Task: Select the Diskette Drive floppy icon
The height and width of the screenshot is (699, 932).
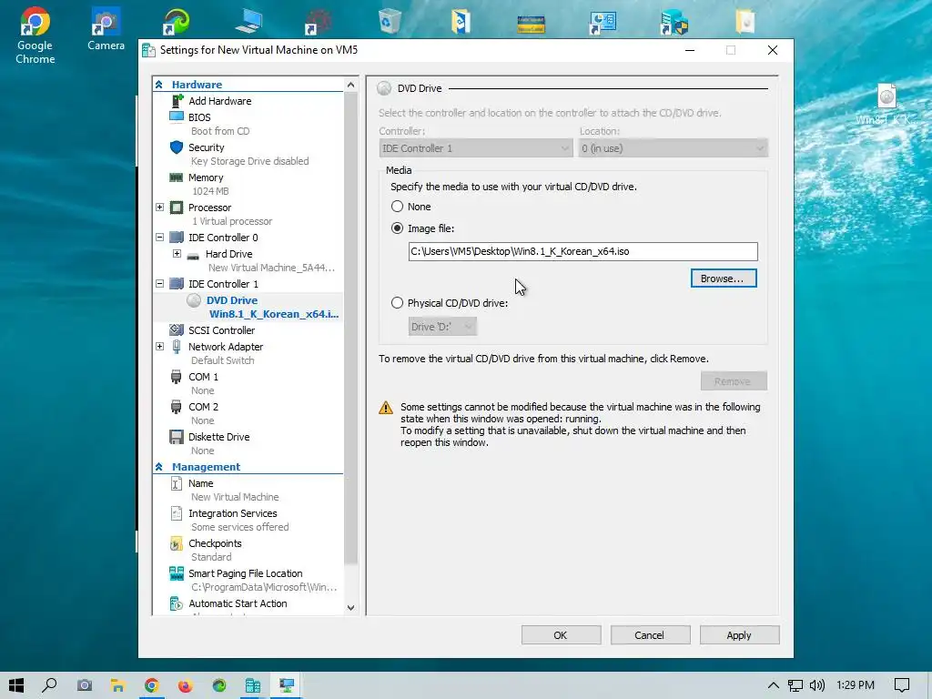Action: (x=177, y=437)
